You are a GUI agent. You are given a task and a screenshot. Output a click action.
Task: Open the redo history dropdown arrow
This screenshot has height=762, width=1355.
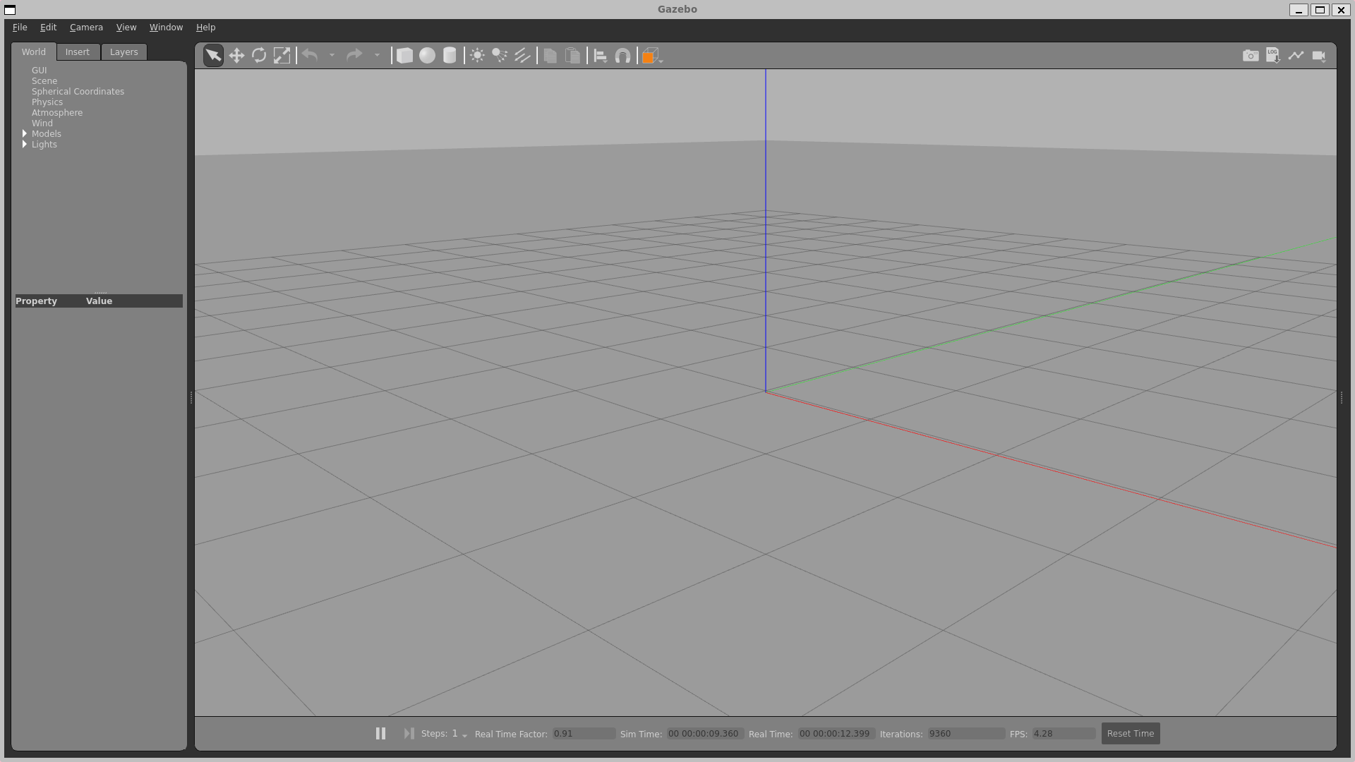point(377,55)
